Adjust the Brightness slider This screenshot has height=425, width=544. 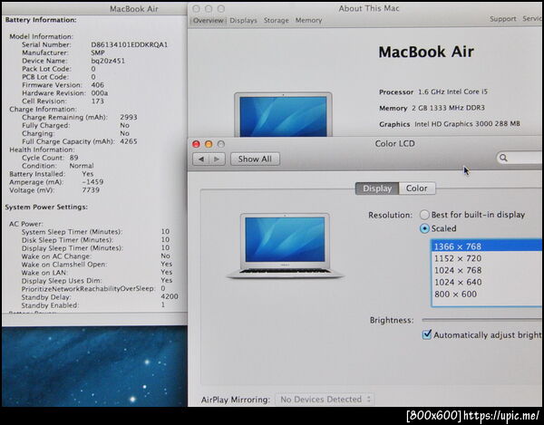482,320
